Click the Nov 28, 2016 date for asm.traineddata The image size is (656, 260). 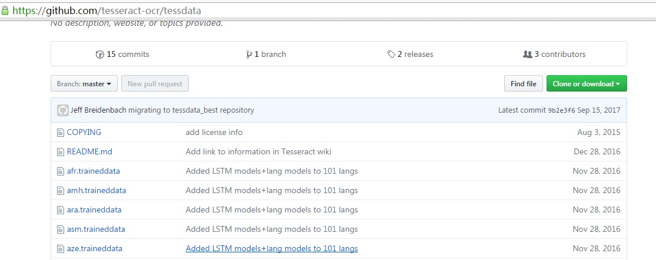pos(597,229)
